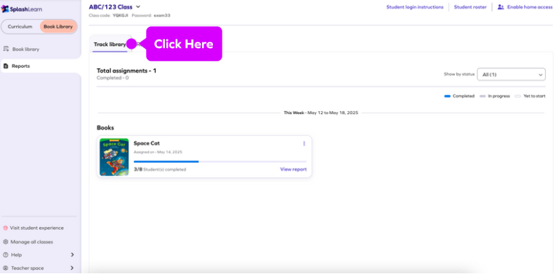The width and height of the screenshot is (556, 274).
Task: Open the Visit student experience link
Action: 36,228
